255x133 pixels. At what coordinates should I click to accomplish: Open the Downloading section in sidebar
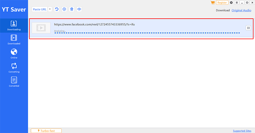click(14, 26)
